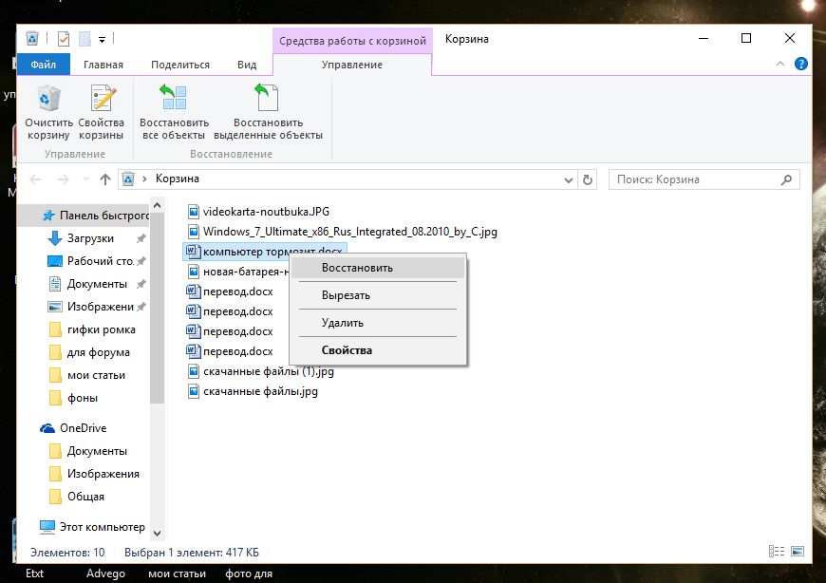Click the help question mark icon
Image resolution: width=826 pixels, height=583 pixels.
pyautogui.click(x=800, y=65)
